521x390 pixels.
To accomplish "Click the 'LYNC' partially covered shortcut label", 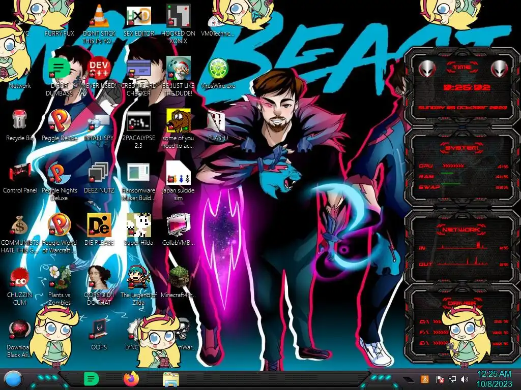I will click(x=132, y=347).
